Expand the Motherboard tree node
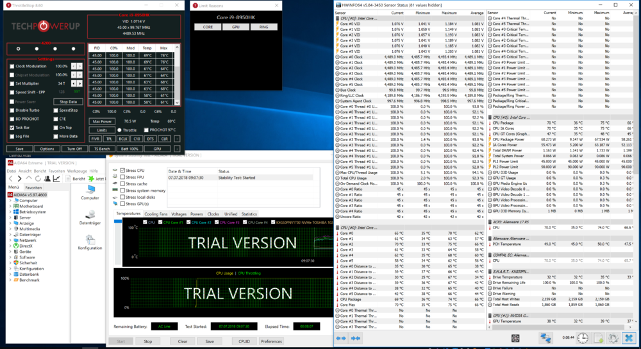641x349 pixels. (x=10, y=206)
